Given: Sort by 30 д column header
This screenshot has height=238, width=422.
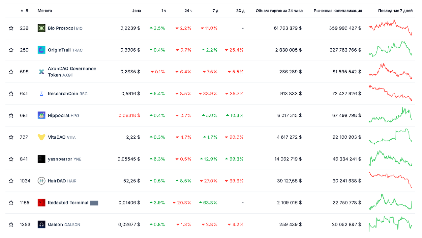Looking at the screenshot, I should click(240, 11).
